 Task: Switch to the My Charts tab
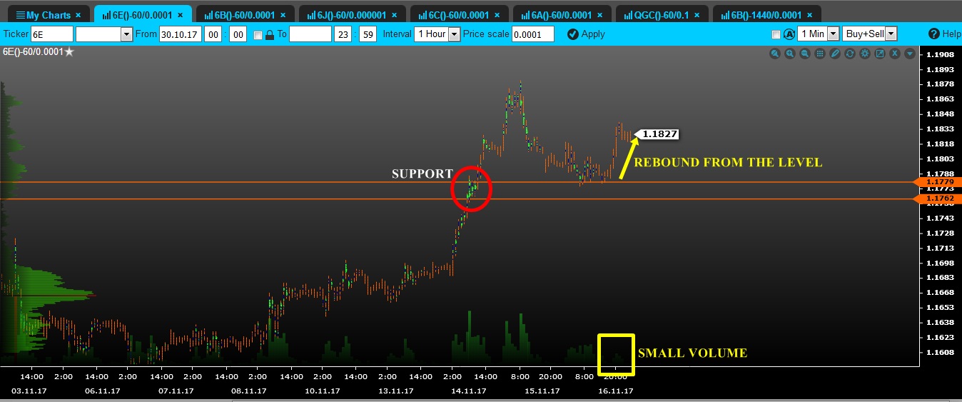point(49,15)
